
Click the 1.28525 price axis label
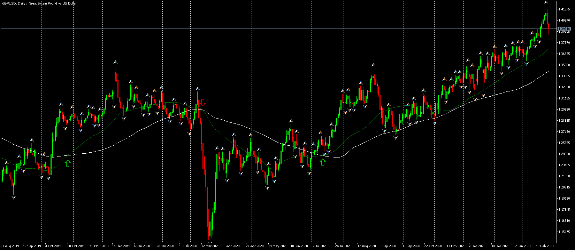pyautogui.click(x=564, y=120)
